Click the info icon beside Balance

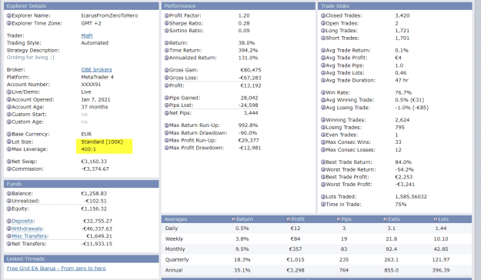click(x=9, y=194)
